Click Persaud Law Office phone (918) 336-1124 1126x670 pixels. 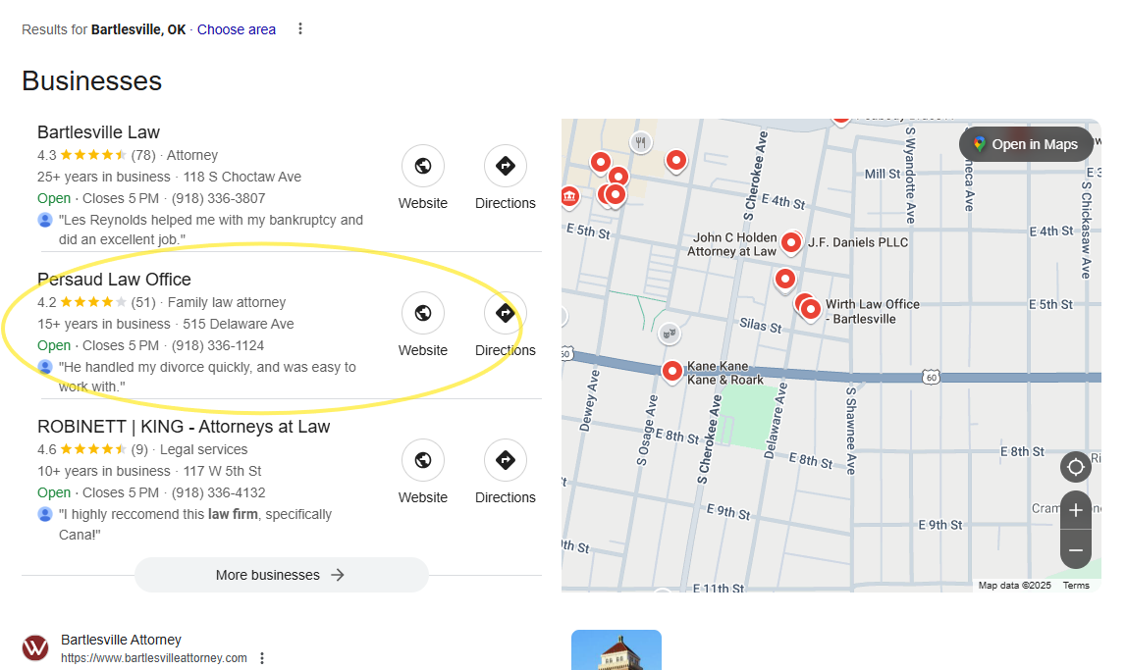(x=218, y=345)
